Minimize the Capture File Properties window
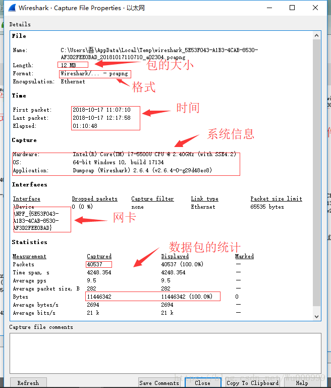331x388 pixels. [269, 8]
